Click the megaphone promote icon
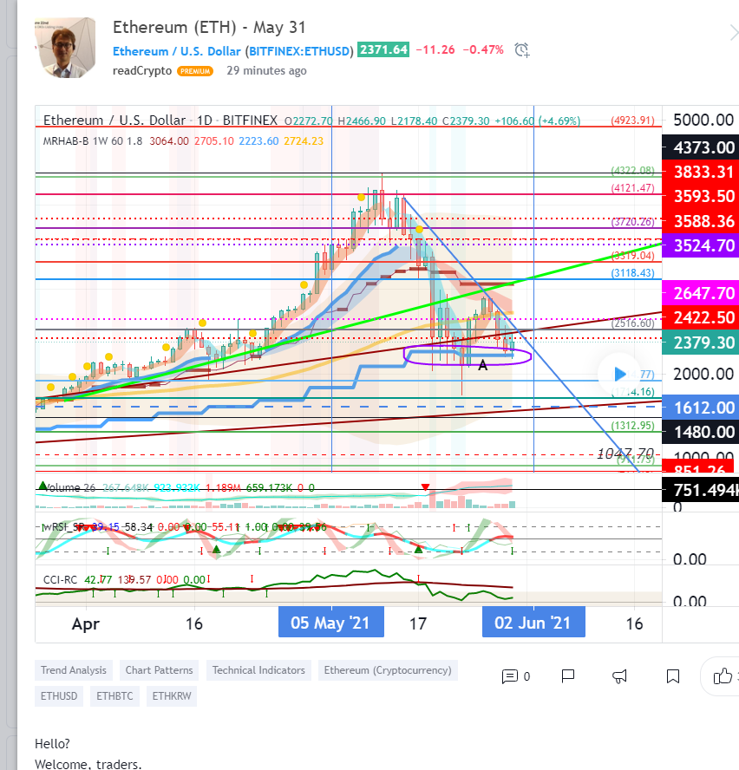 point(620,676)
